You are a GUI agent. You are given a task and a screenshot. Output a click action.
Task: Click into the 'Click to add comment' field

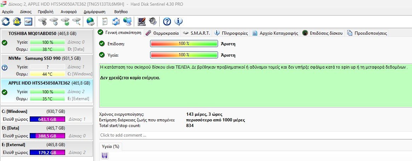click(x=256, y=135)
